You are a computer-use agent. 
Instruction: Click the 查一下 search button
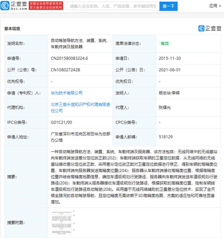point(168,6)
